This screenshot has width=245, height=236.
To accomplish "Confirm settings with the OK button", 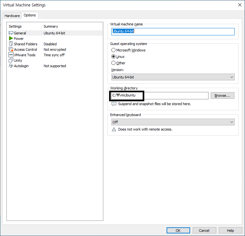I will pos(178,231).
